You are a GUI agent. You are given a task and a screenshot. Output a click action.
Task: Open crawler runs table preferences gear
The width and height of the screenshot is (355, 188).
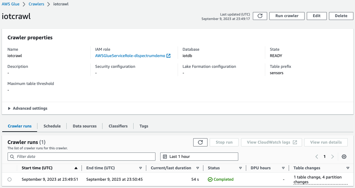click(344, 157)
